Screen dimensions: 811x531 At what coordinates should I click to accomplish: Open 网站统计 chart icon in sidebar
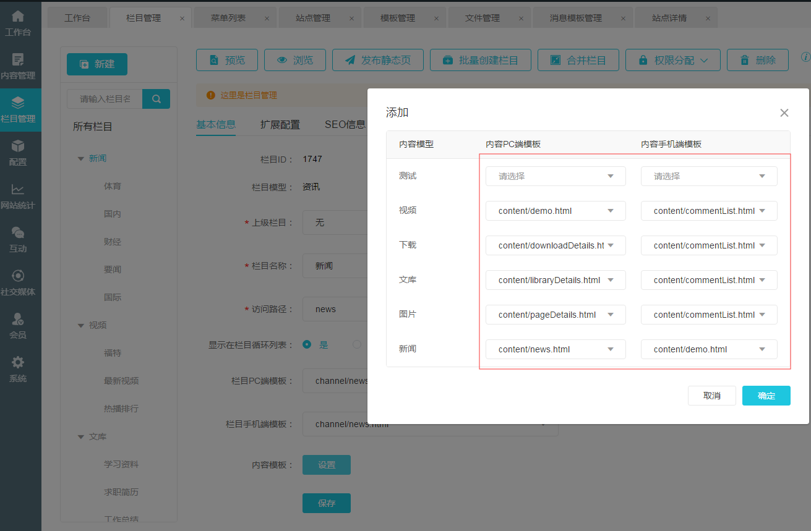click(19, 196)
